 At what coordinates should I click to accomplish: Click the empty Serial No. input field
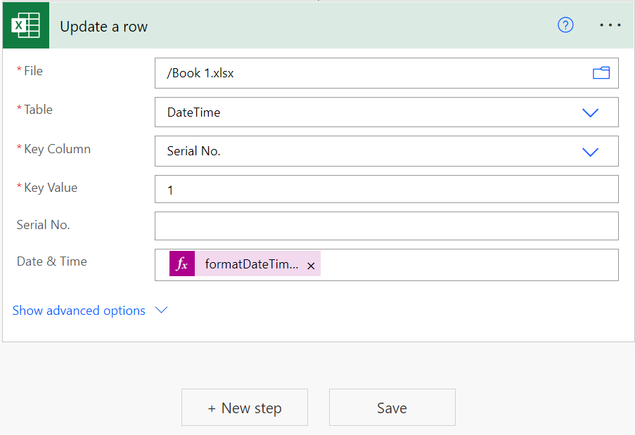pyautogui.click(x=386, y=226)
